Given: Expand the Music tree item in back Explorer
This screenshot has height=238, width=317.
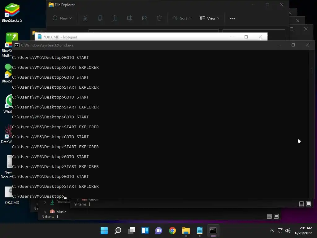Looking at the screenshot, I should (45, 212).
